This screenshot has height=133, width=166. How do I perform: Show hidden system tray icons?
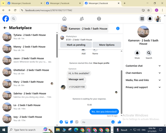point(131,130)
